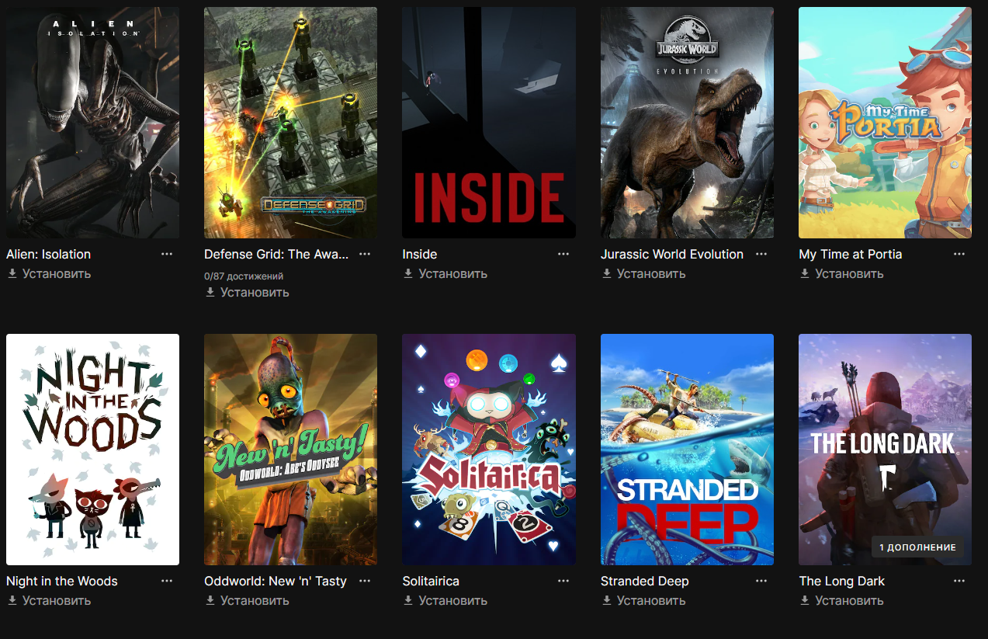
Task: Install Defense Grid via Установить
Action: pyautogui.click(x=247, y=293)
